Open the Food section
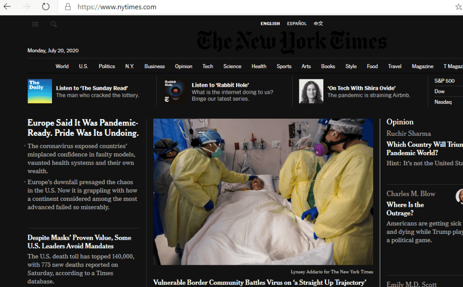The width and height of the screenshot is (463, 287). (x=372, y=66)
